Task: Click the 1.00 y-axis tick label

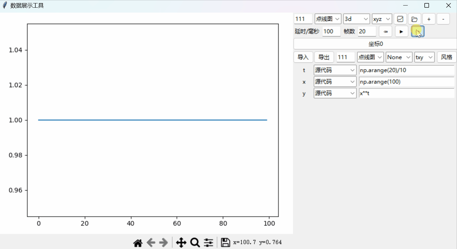Action: [x=16, y=120]
